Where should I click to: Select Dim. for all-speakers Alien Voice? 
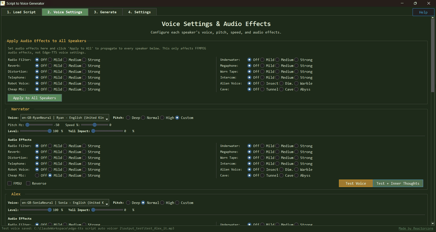(286, 84)
